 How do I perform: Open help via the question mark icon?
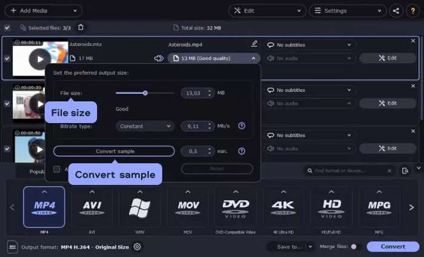tap(413, 10)
